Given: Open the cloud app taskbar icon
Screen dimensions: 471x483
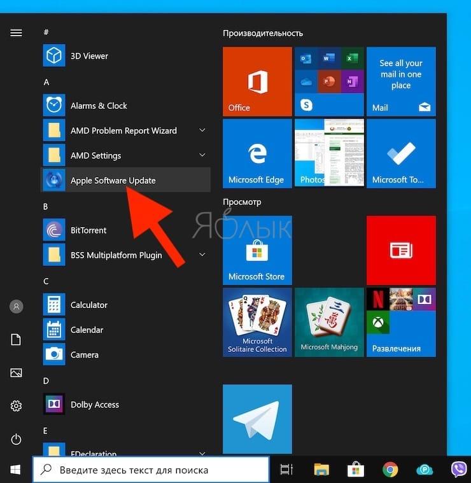Looking at the screenshot, I should 425,470.
